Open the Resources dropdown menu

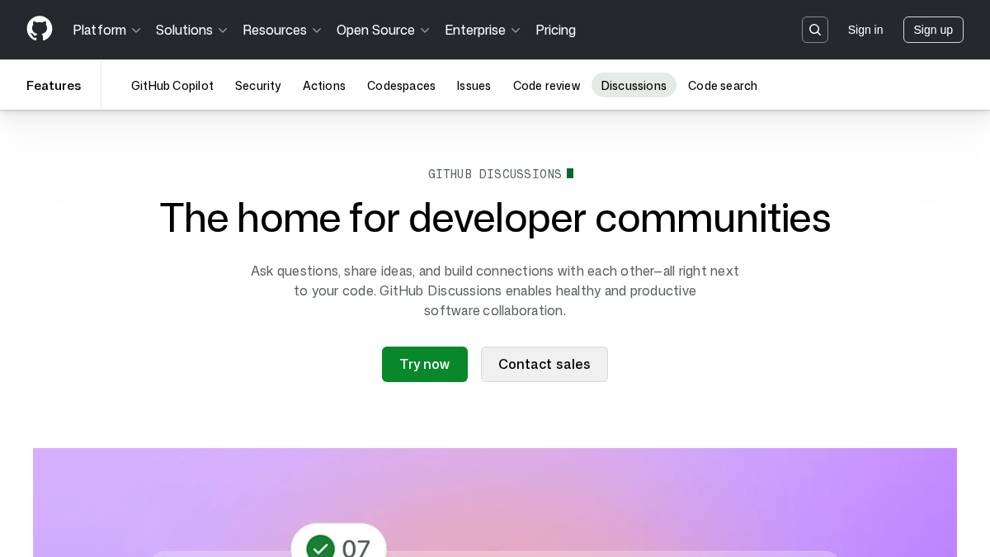[x=282, y=30]
